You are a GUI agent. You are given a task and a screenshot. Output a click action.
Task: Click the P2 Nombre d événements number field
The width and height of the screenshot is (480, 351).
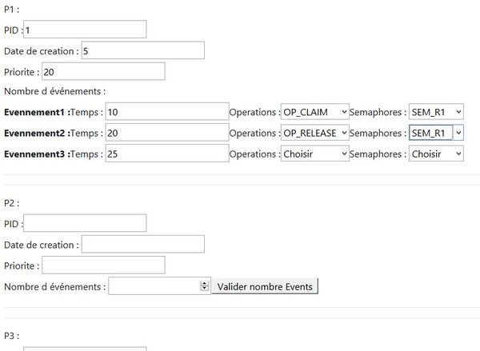(x=153, y=285)
